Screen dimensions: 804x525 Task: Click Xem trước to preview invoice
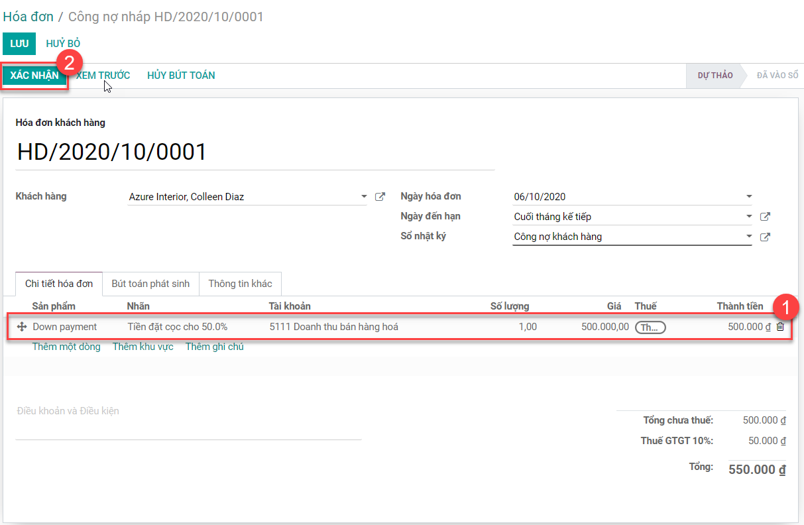[x=103, y=76]
